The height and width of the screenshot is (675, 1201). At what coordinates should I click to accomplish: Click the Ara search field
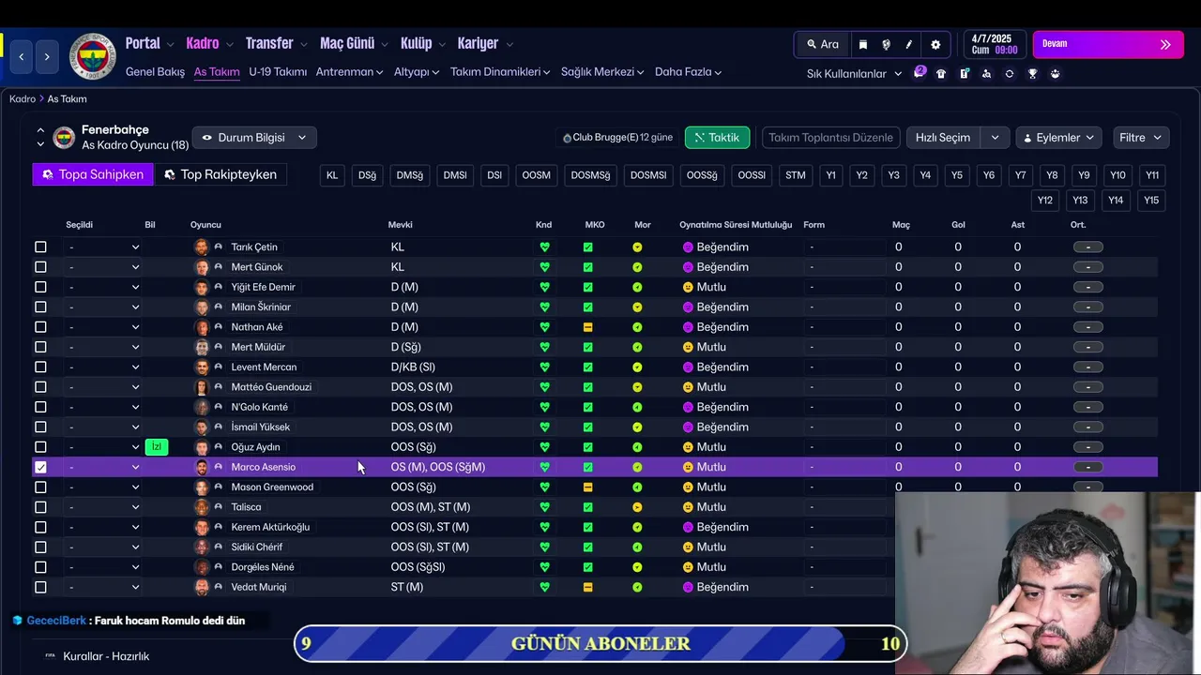click(823, 44)
